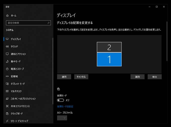The width and height of the screenshot is (171, 127).
Task: Open the 夜間モードの設定 link
Action: point(65,106)
